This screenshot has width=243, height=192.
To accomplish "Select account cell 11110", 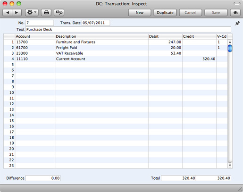I will (x=35, y=59).
